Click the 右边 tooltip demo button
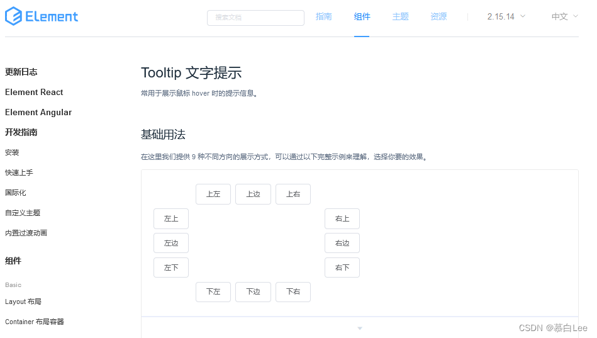This screenshot has width=597, height=338. click(342, 243)
